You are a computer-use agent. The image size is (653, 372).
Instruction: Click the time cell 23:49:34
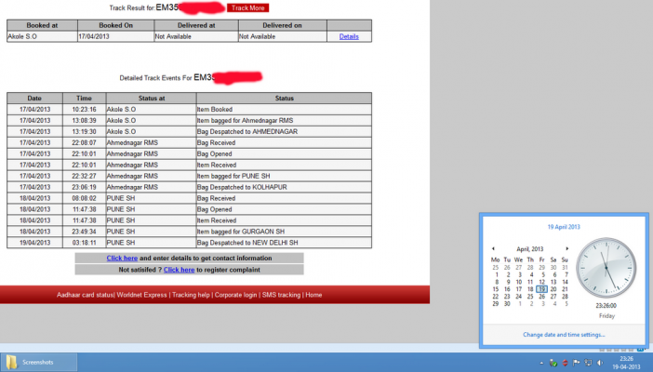tap(84, 232)
